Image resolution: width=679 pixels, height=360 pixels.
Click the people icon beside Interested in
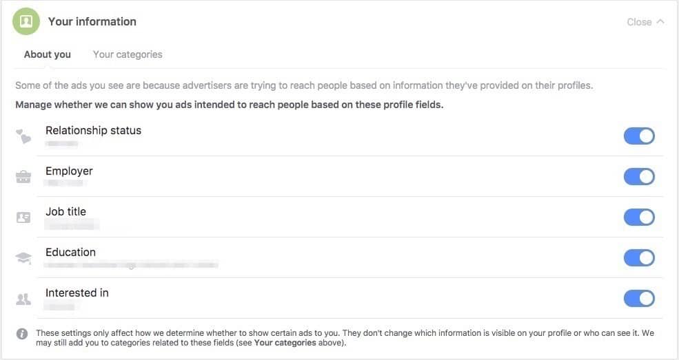click(x=23, y=299)
